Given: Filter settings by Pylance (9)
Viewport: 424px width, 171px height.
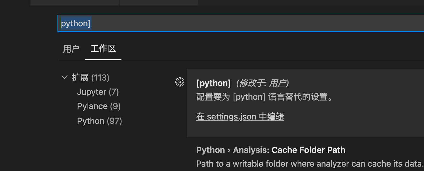Looking at the screenshot, I should click(99, 106).
